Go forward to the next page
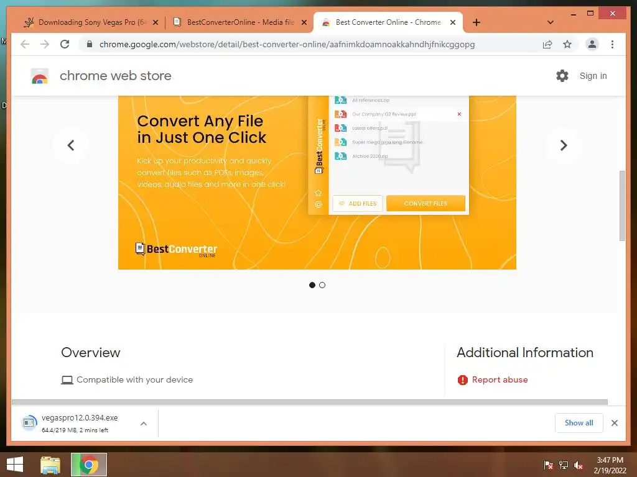This screenshot has width=637, height=477. click(x=45, y=44)
